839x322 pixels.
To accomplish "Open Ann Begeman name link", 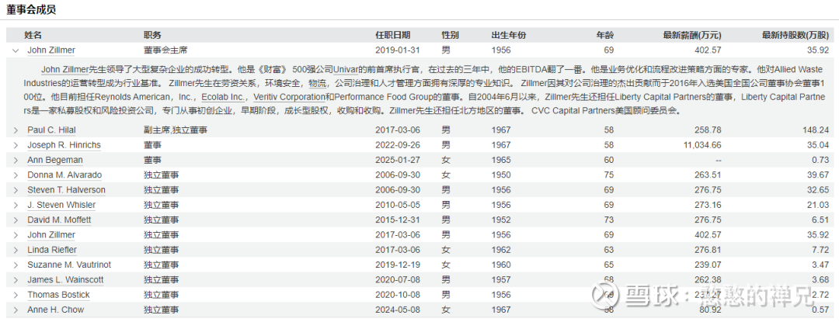I will 55,160.
